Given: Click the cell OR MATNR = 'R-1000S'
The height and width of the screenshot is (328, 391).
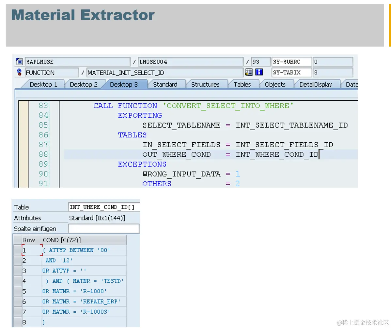Looking at the screenshot, I should tap(84, 312).
